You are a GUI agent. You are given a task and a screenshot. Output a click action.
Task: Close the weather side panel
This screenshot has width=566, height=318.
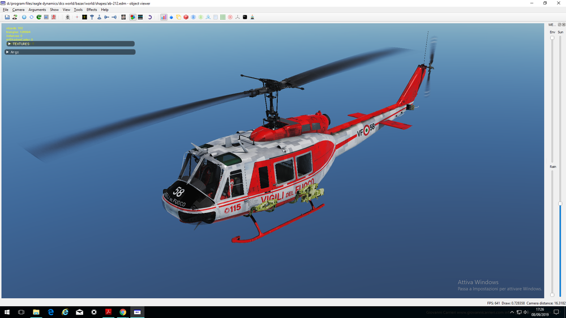click(x=564, y=24)
